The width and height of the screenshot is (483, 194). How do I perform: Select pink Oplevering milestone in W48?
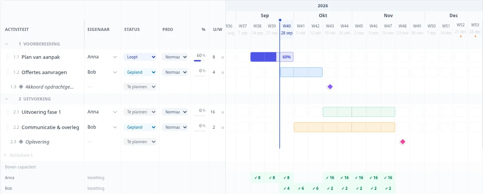point(402,142)
